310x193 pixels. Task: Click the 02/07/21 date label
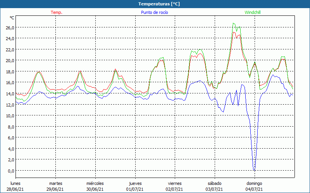click(174, 189)
